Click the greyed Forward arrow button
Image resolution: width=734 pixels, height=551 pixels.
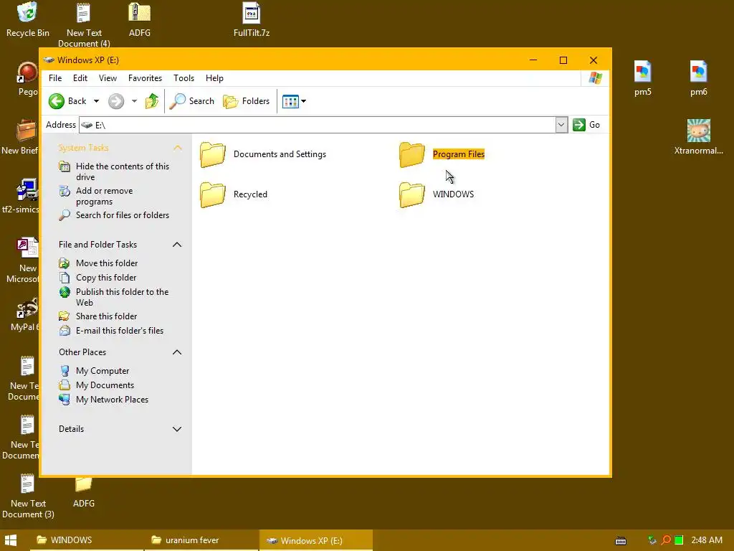pos(116,100)
